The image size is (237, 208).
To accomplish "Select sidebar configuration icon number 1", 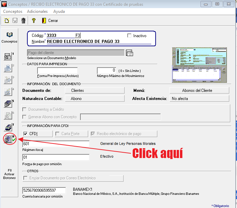I will (8, 57).
